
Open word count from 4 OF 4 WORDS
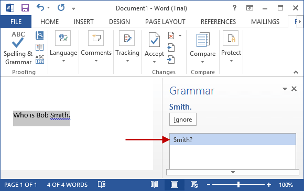(67, 185)
